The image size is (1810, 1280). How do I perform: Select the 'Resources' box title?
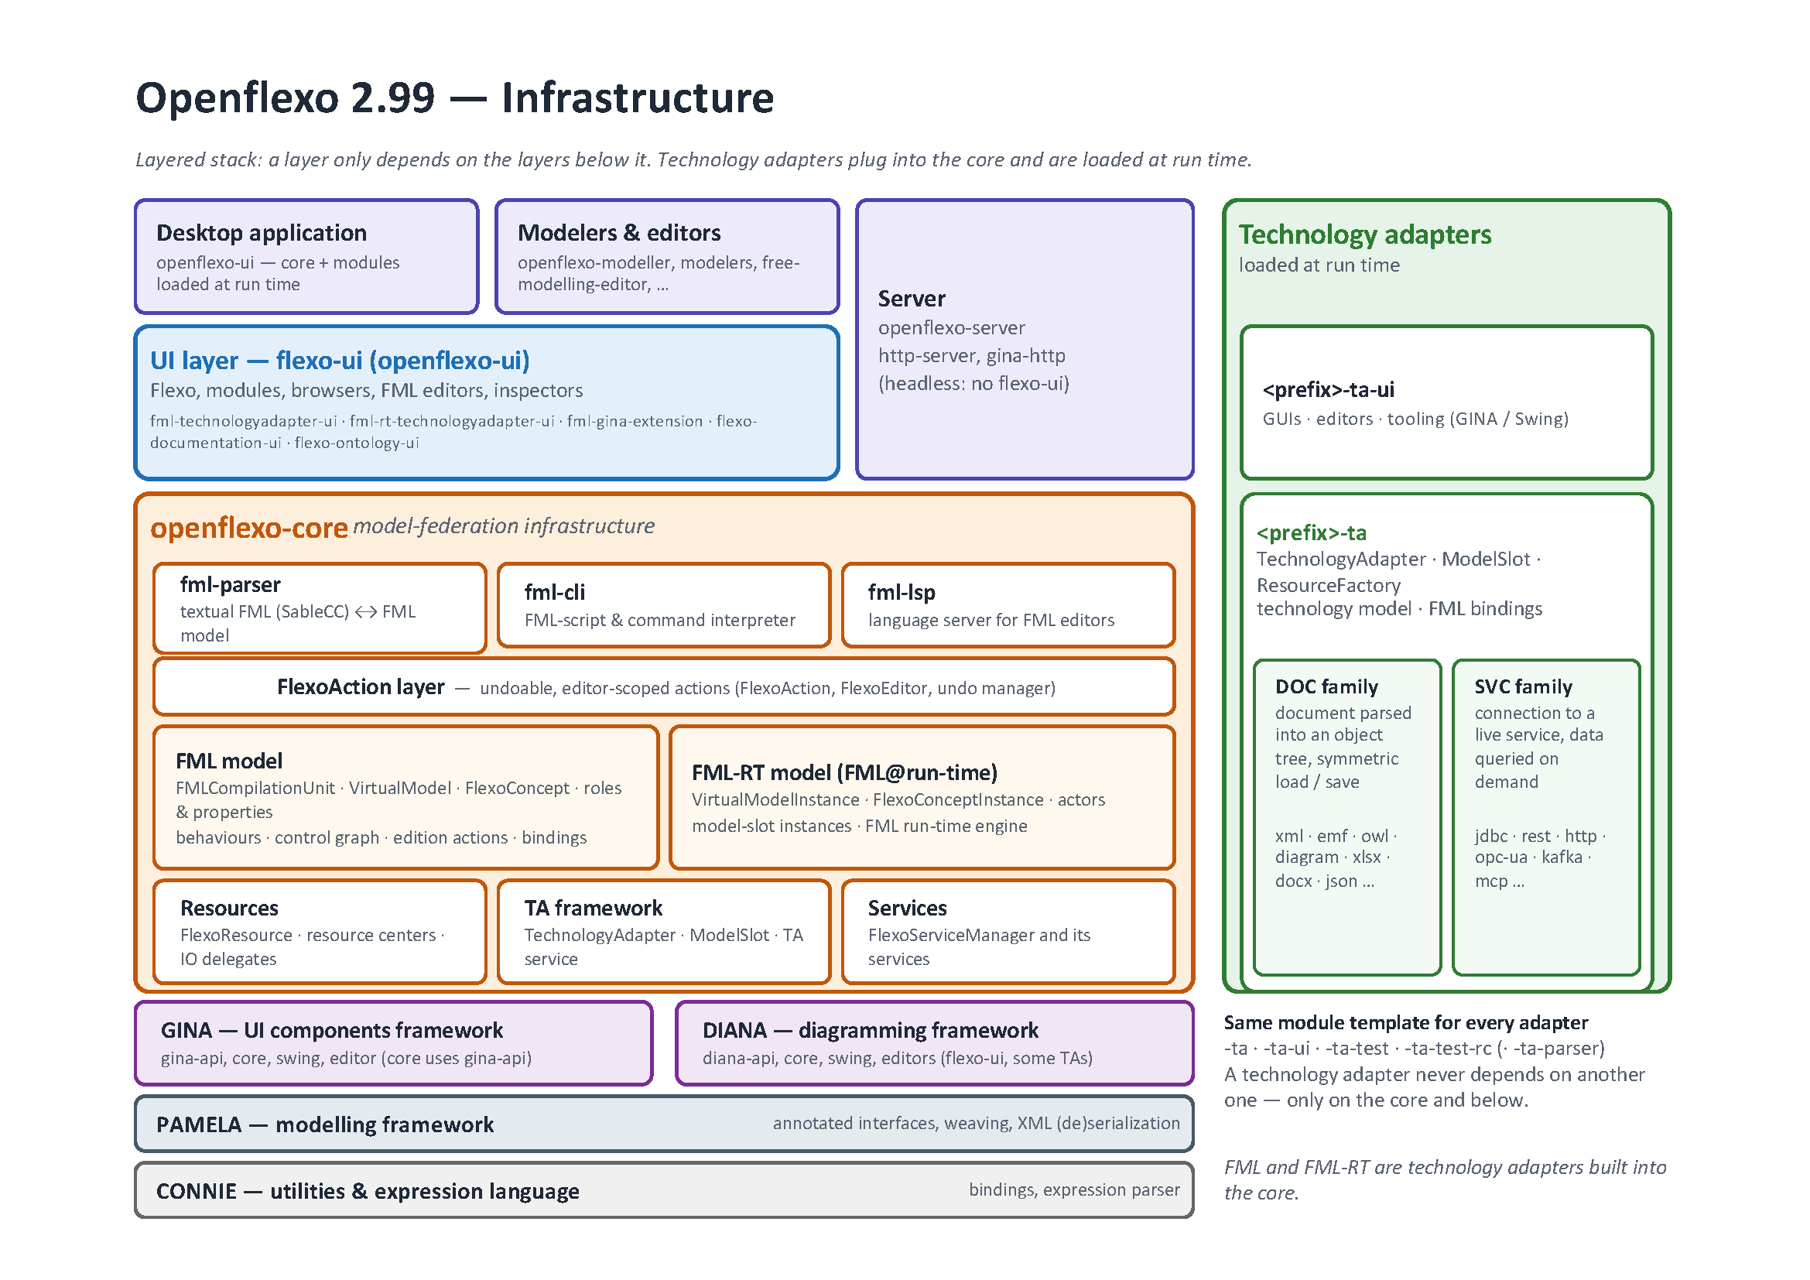click(x=229, y=909)
